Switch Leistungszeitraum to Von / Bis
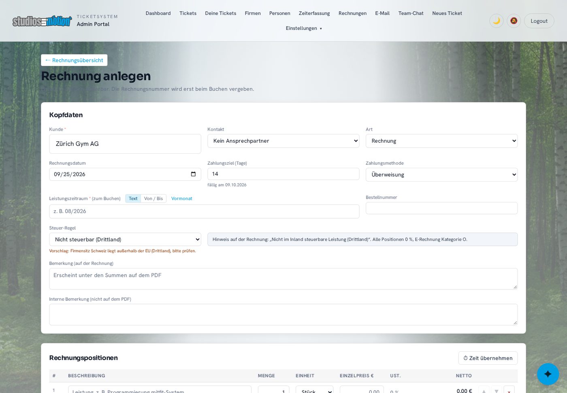Viewport: 567px width, 393px height. (x=153, y=199)
